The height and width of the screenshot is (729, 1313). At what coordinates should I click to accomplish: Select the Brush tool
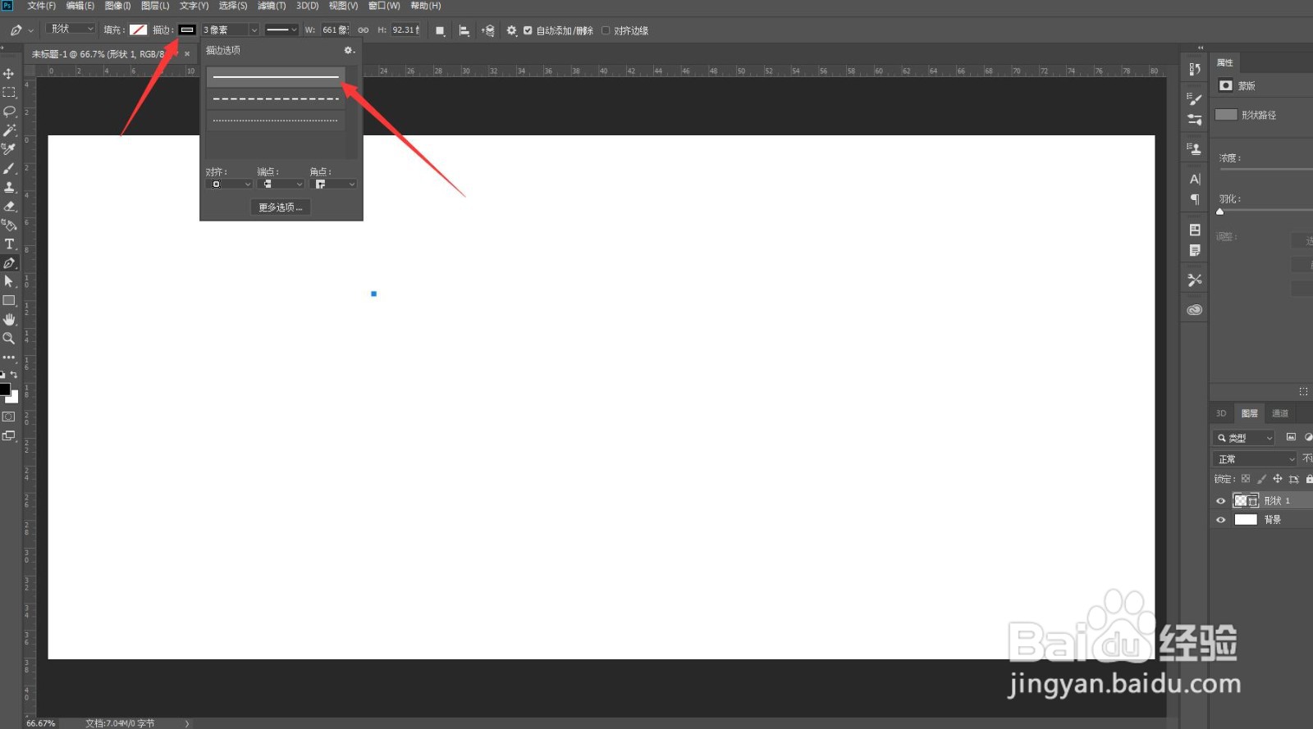(x=9, y=168)
